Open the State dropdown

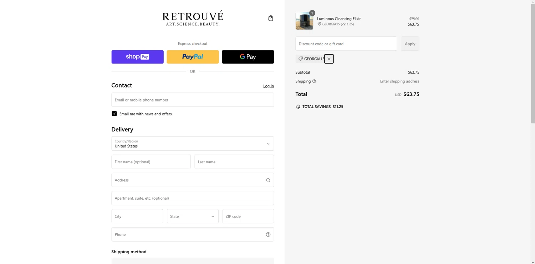coord(193,216)
